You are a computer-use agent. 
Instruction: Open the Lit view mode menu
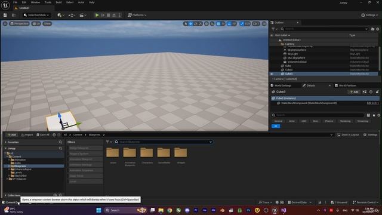(36, 24)
